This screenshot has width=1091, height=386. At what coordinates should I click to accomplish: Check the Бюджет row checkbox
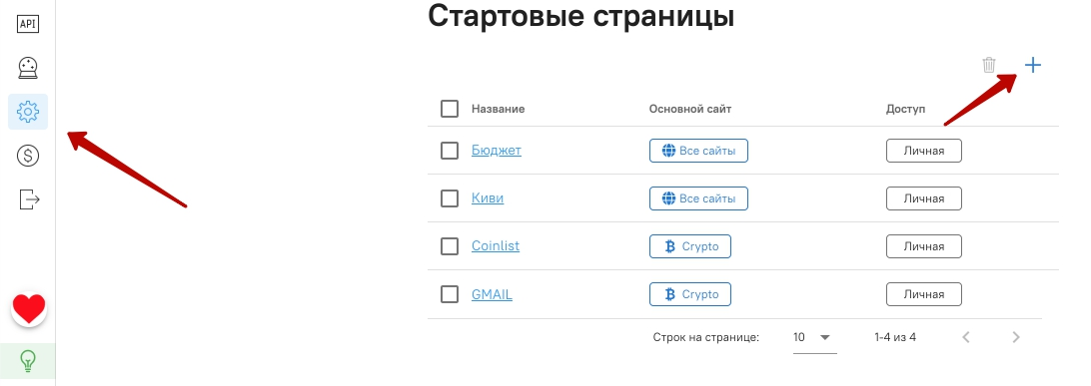(450, 150)
